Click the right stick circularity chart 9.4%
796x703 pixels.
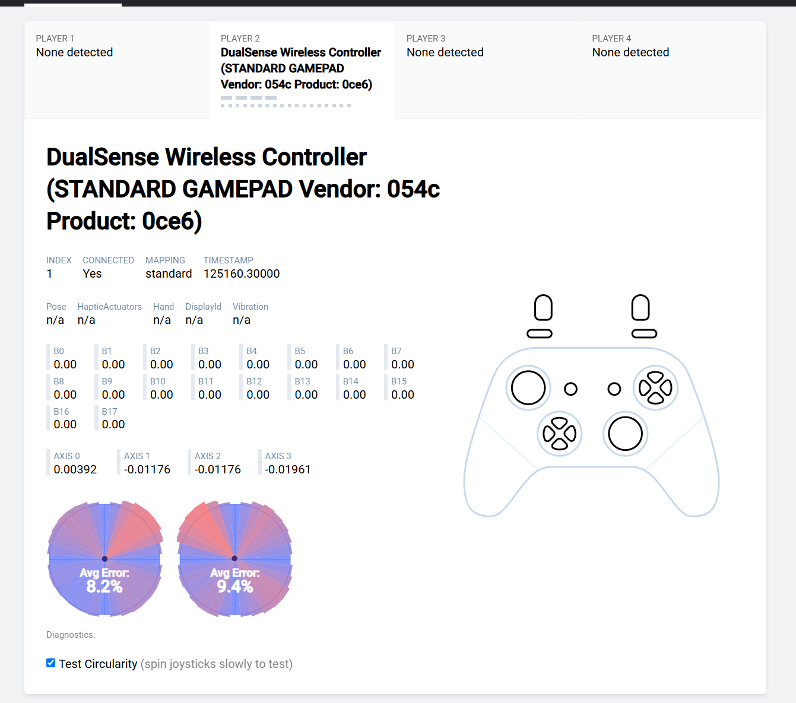pyautogui.click(x=234, y=559)
